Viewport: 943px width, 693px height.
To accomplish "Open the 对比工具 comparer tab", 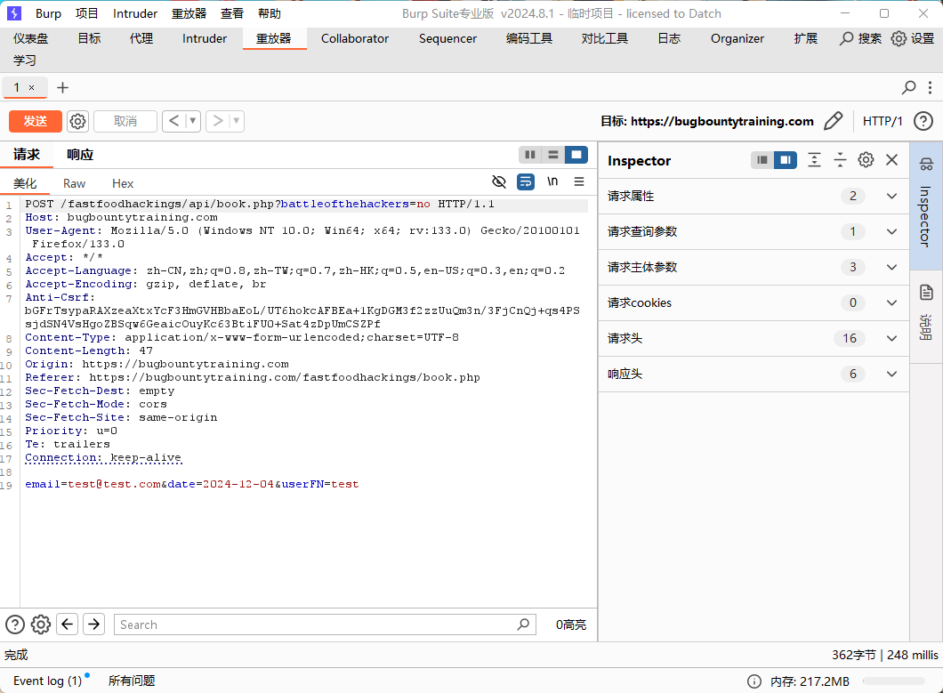I will click(x=604, y=38).
